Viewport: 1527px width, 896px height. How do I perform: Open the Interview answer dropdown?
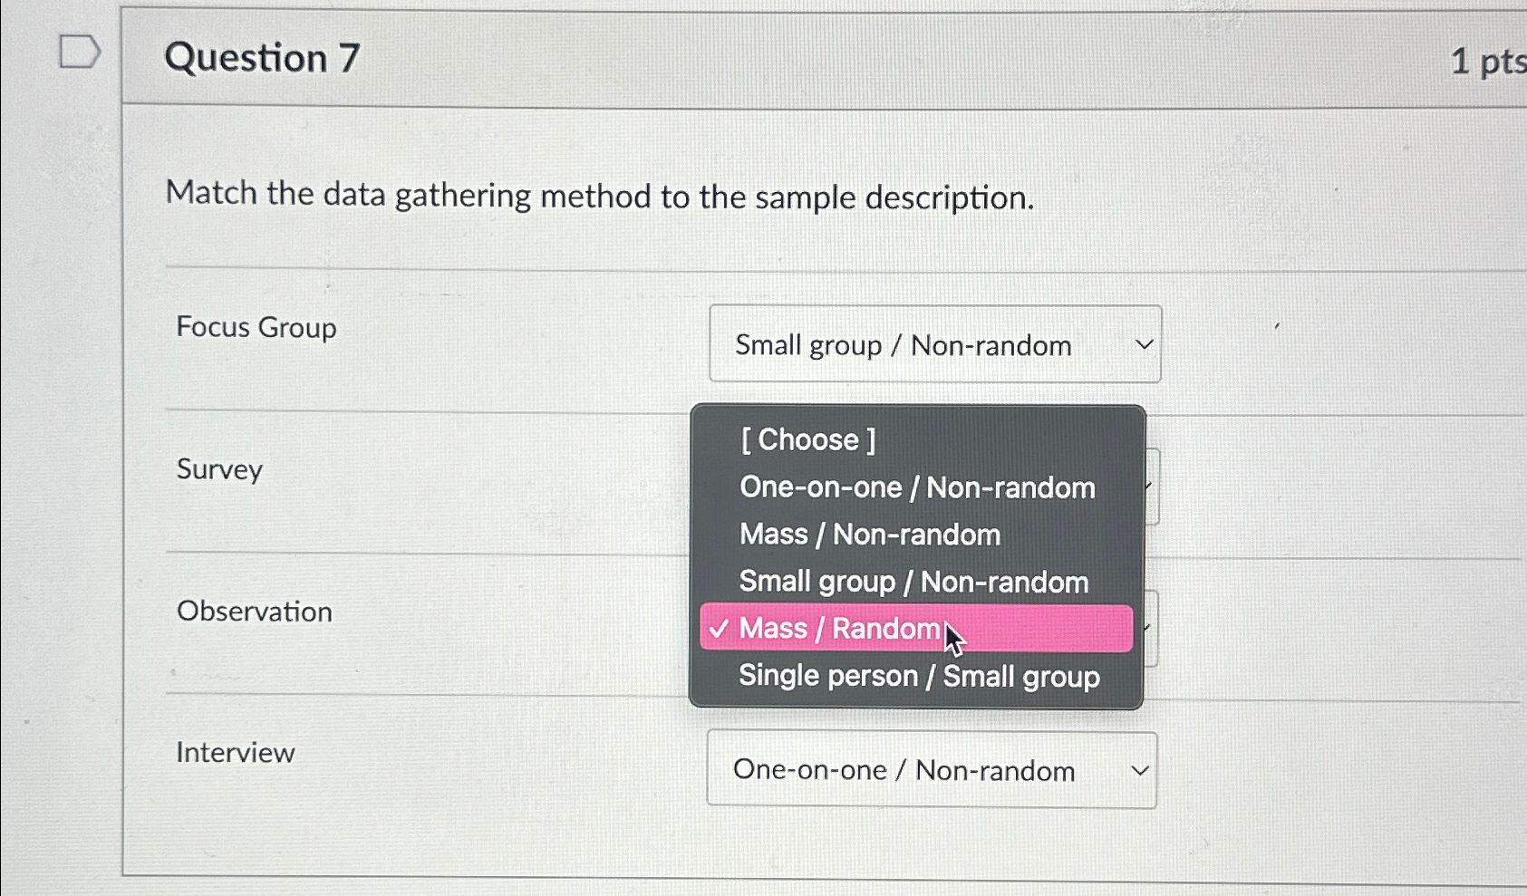[932, 771]
